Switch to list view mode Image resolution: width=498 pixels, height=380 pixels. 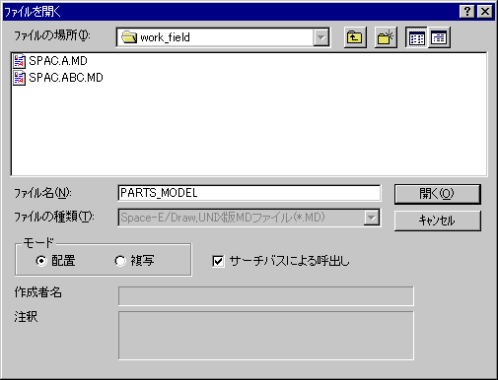(x=416, y=37)
